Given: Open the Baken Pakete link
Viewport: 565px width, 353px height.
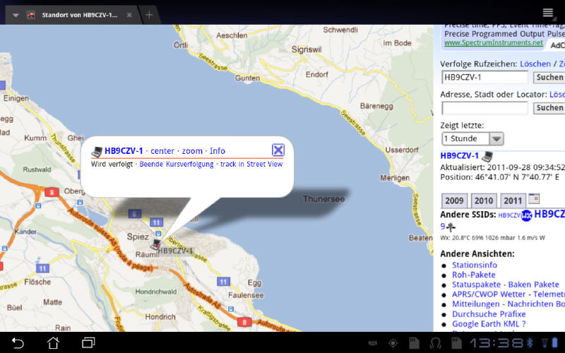Looking at the screenshot, I should 534,285.
